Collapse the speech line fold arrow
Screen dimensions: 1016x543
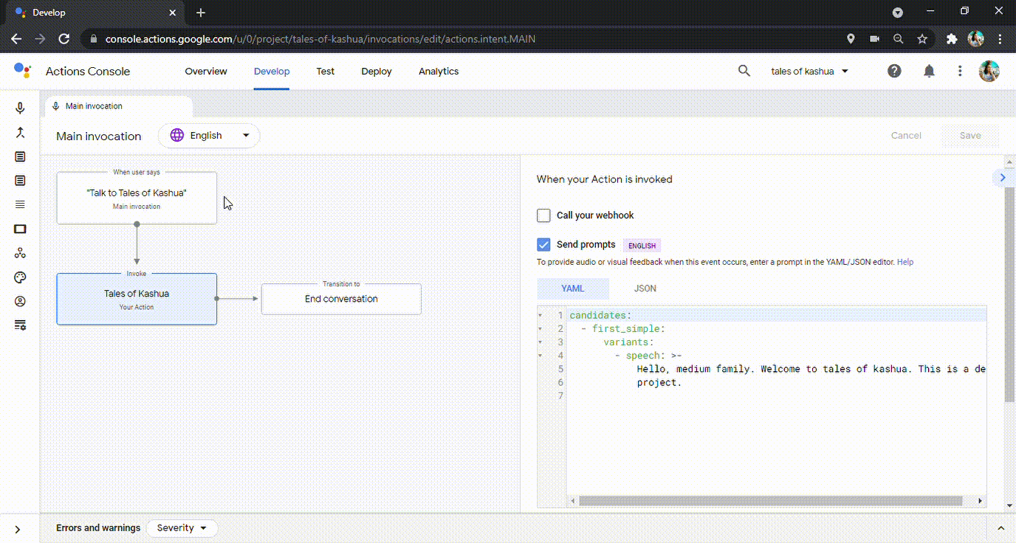pyautogui.click(x=540, y=356)
